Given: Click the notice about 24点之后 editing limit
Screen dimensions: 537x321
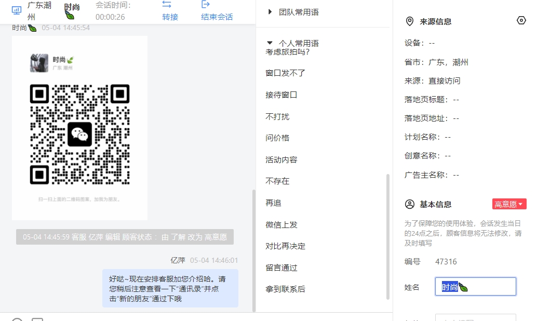Looking at the screenshot, I should [x=463, y=233].
